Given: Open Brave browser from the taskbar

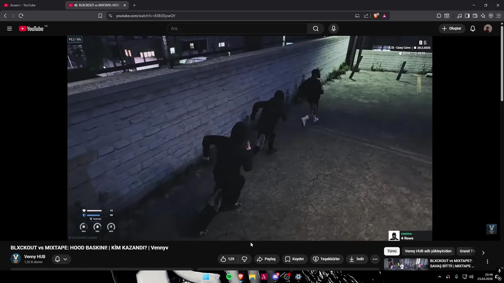Looking at the screenshot, I should (x=241, y=277).
